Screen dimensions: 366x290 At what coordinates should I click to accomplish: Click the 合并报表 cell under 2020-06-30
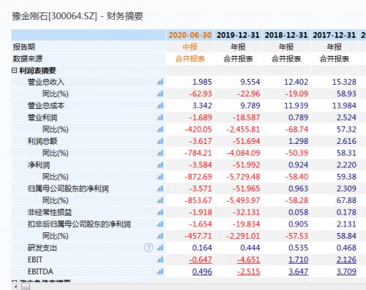190,58
